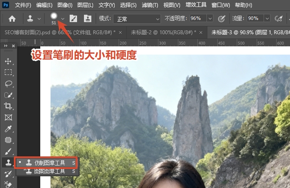Select the Lasso tool
290x188 pixels.
8,84
